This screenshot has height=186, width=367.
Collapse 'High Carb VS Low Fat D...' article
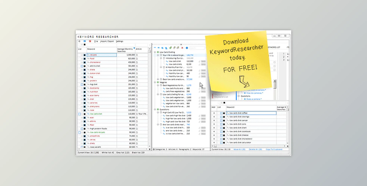click(158, 113)
